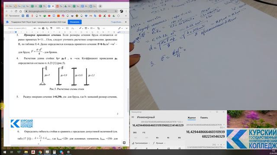Toggle DEG angle mode in calculator

[135, 133]
